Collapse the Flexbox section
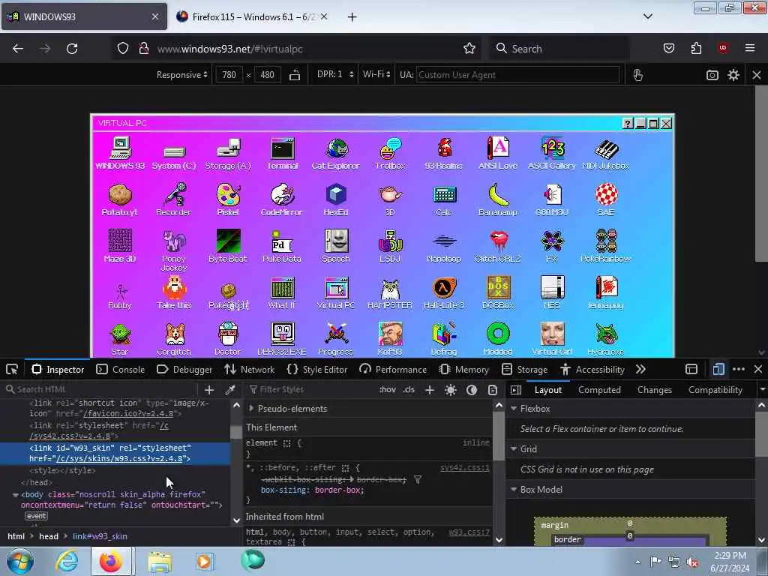The image size is (768, 576). click(x=514, y=408)
